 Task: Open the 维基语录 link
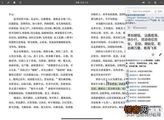point(133,79)
